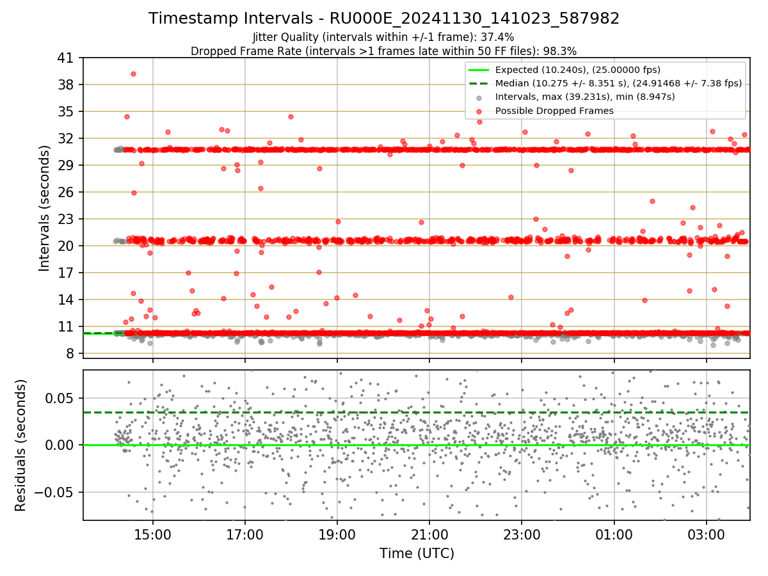
Task: Click the 'Dropped Frame Rate' 98.3% subtitle line
Action: (383, 51)
